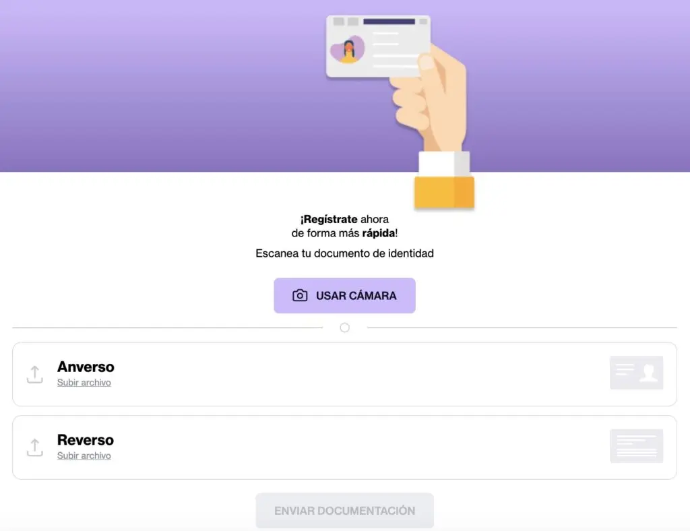Click the camera icon in USAR CÁMARA
This screenshot has height=531, width=690.
pos(300,296)
